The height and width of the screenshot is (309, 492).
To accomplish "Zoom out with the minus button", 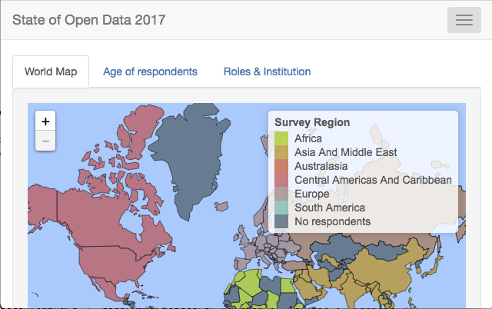I will pos(45,141).
